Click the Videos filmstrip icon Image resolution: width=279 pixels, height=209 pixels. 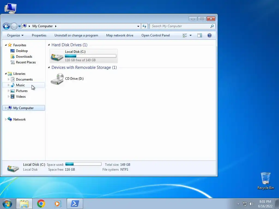[13, 97]
